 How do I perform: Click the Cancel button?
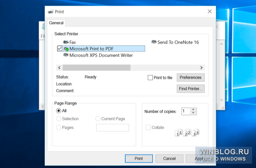(169, 159)
